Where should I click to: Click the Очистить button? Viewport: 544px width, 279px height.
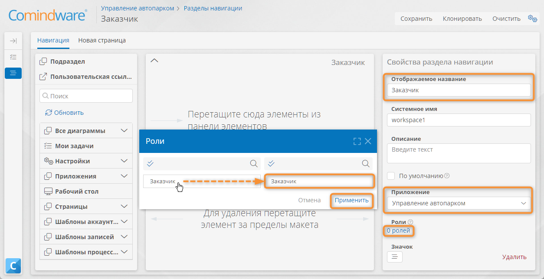coord(506,19)
